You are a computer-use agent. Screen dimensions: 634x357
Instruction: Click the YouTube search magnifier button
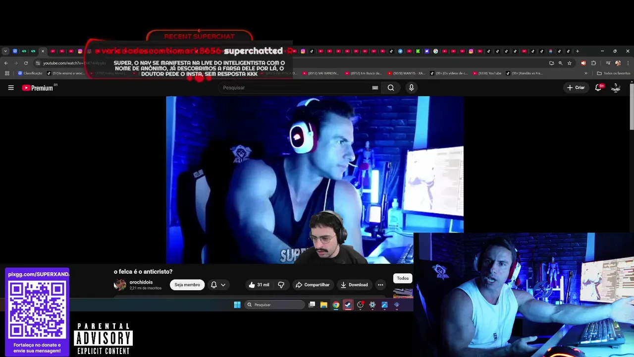(391, 88)
